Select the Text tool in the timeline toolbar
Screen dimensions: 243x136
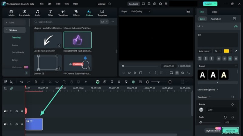64,82
